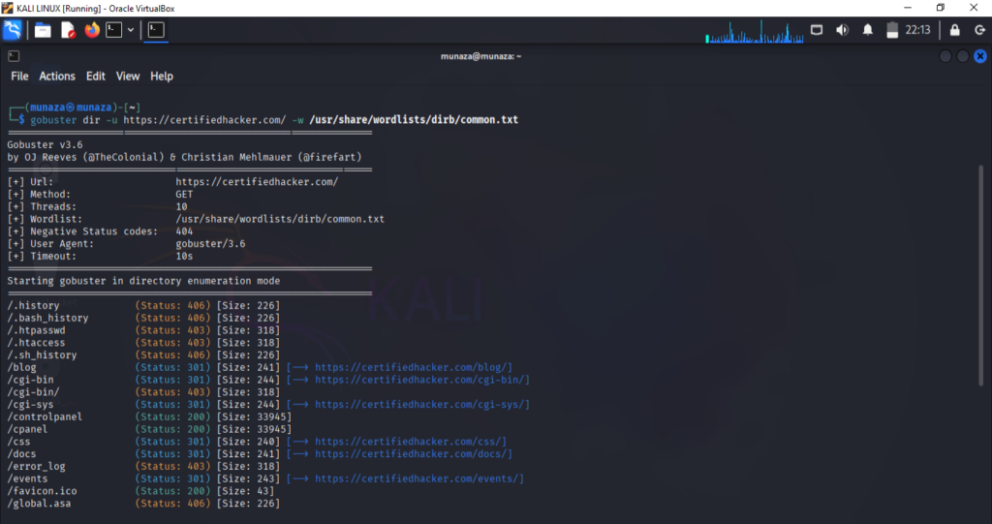Click the 22:13 clock

coord(917,30)
